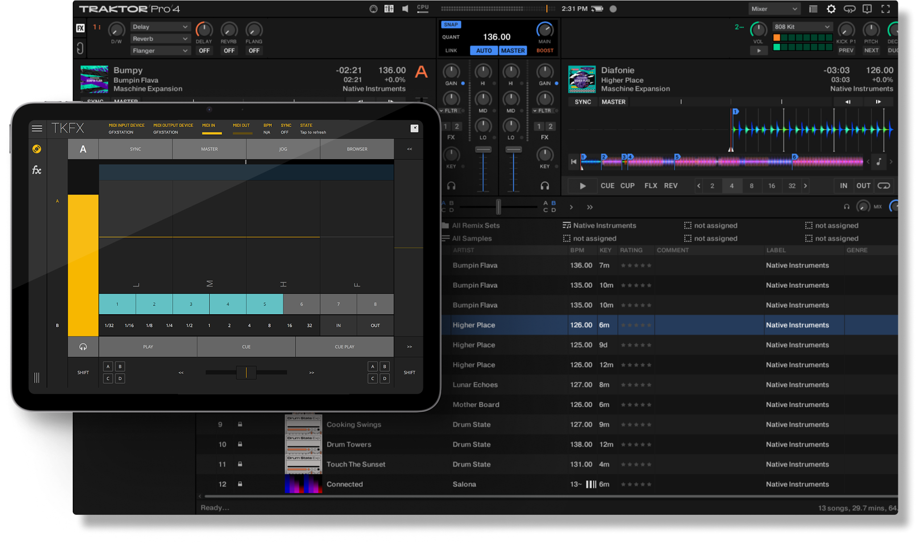Click the headphone cue icon in TKFX
Viewport: 916px width, 554px height.
(x=83, y=347)
